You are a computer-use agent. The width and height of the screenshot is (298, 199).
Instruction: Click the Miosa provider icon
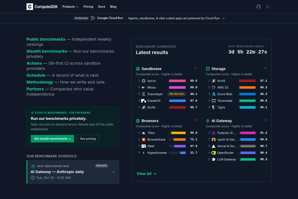coord(144,87)
